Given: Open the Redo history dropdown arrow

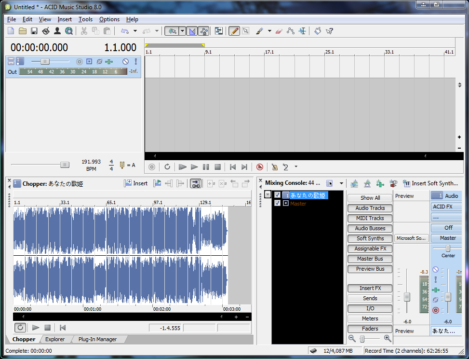Looking at the screenshot, I should click(157, 31).
